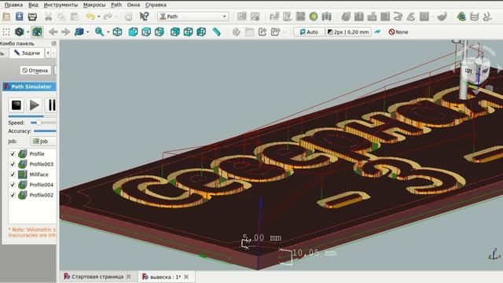Open the draw style dropdown arrow

pyautogui.click(x=28, y=31)
